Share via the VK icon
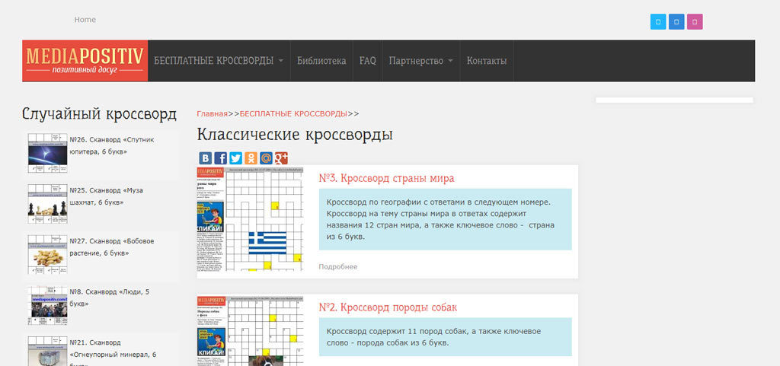The height and width of the screenshot is (366, 780). (205, 158)
